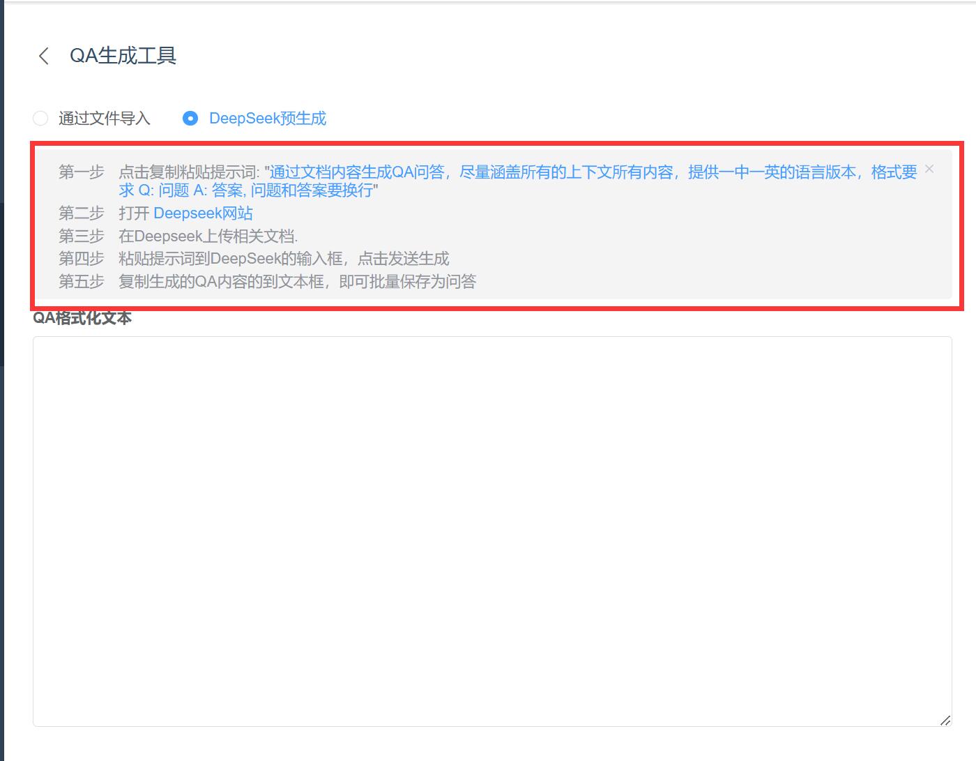Screen dimensions: 976x761
Task: Click inside the QA格式化文本 text area
Action: click(491, 530)
